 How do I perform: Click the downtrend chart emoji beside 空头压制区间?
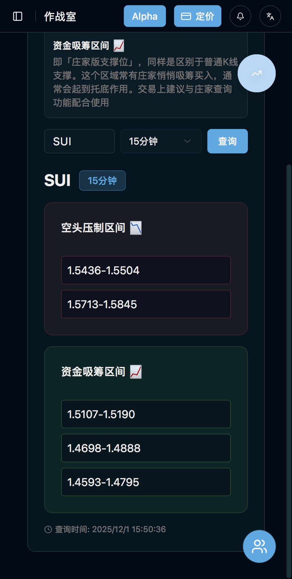click(x=136, y=228)
